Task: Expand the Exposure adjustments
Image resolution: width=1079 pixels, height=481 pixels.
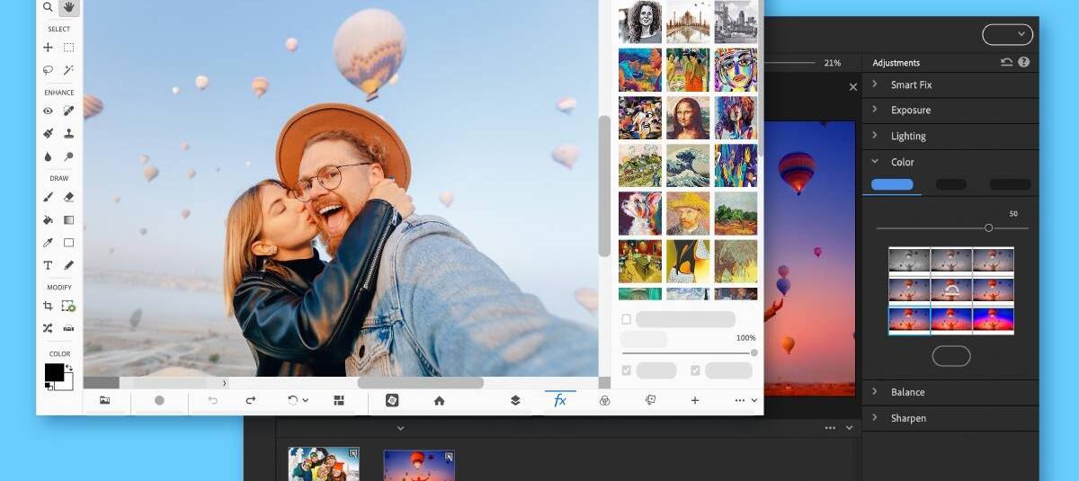Action: 910,110
